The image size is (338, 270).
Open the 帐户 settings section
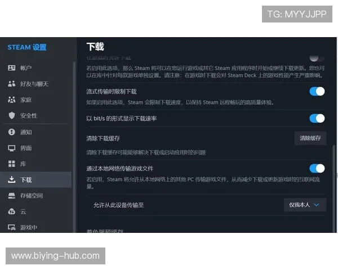point(36,68)
